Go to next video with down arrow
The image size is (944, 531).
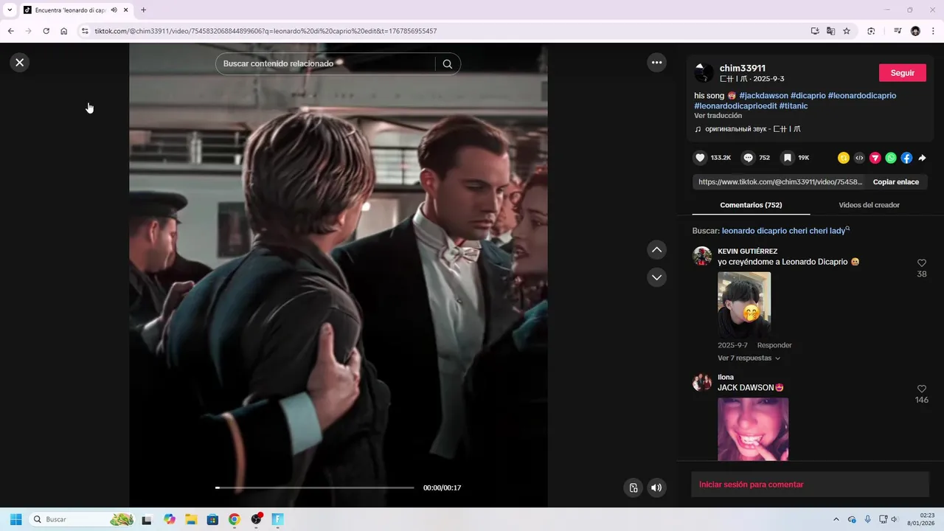(656, 277)
